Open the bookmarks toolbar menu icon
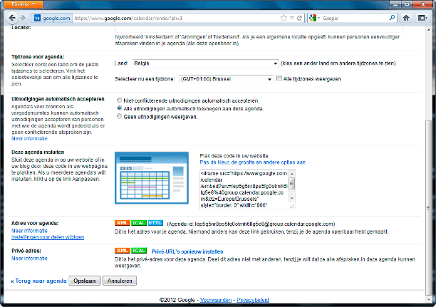Viewport: 436px width, 307px height. tap(422, 18)
